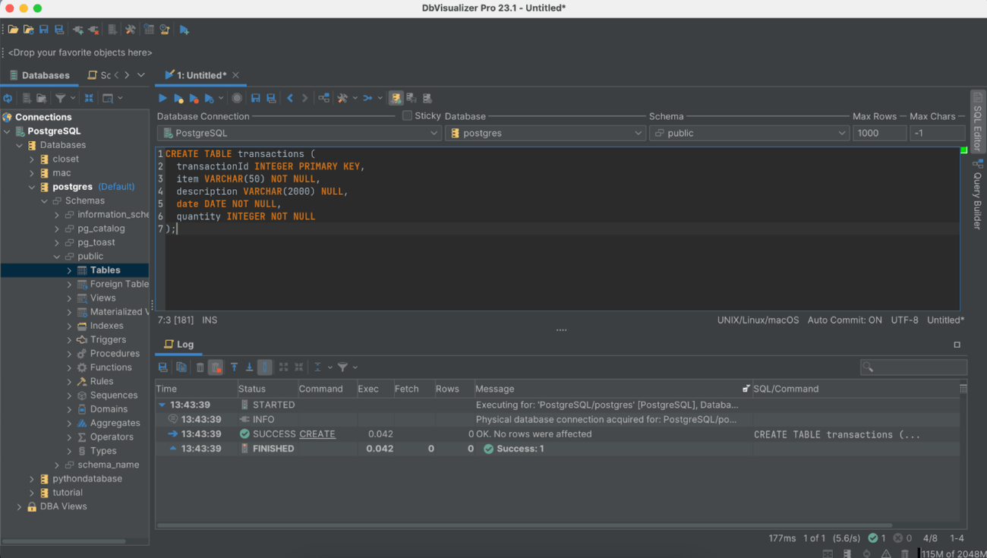The height and width of the screenshot is (558, 987).
Task: Toggle scroll lock in the Log toolbar
Action: point(264,367)
